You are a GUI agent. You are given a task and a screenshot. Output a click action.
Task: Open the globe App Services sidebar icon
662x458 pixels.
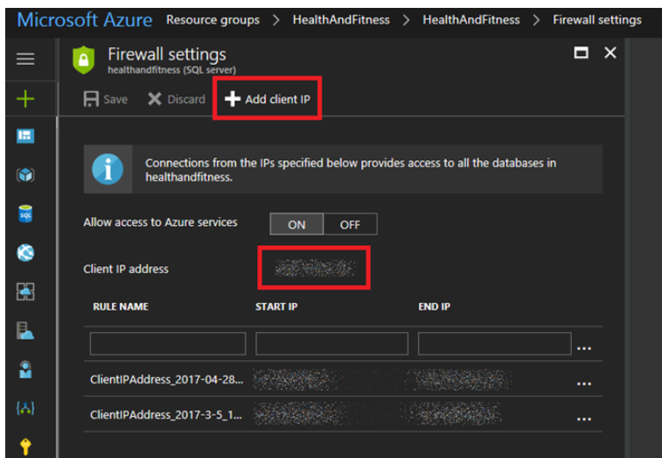[x=25, y=253]
